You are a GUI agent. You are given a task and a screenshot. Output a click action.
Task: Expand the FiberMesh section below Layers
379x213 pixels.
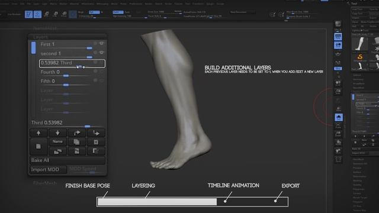click(45, 183)
